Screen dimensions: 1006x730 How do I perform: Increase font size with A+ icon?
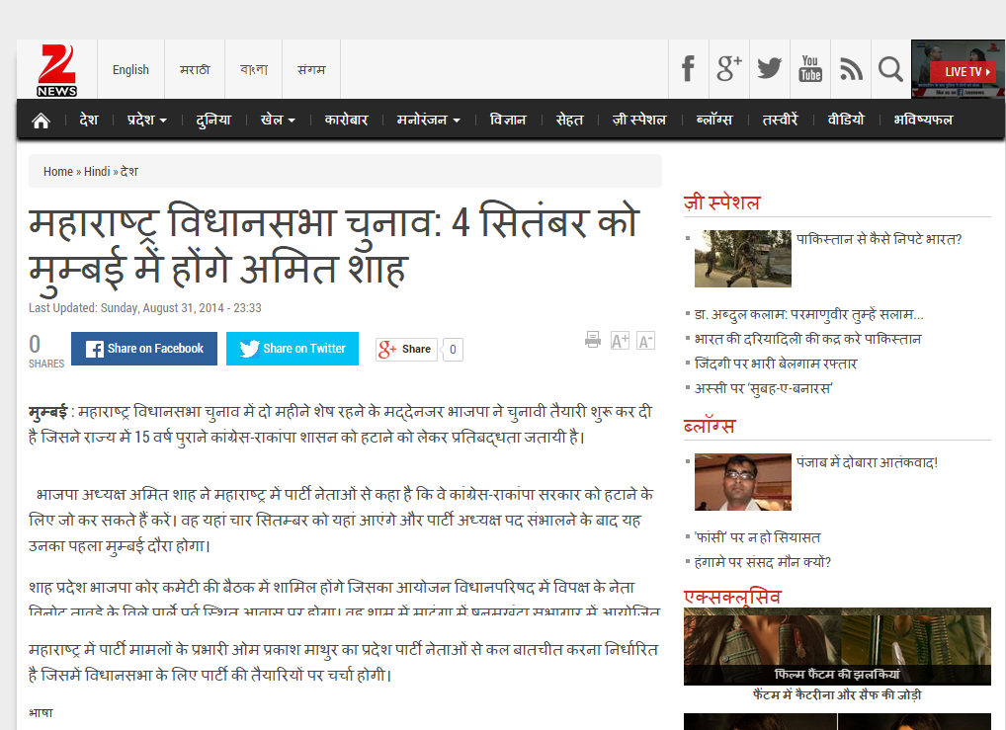coord(620,341)
